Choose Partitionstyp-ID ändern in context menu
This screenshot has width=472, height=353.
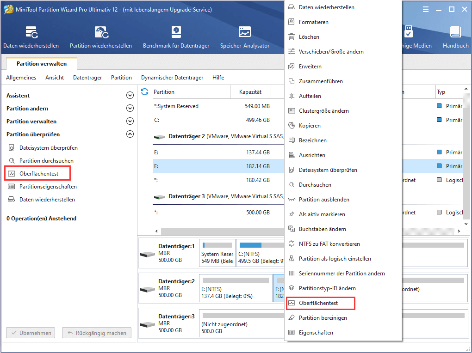pos(327,288)
